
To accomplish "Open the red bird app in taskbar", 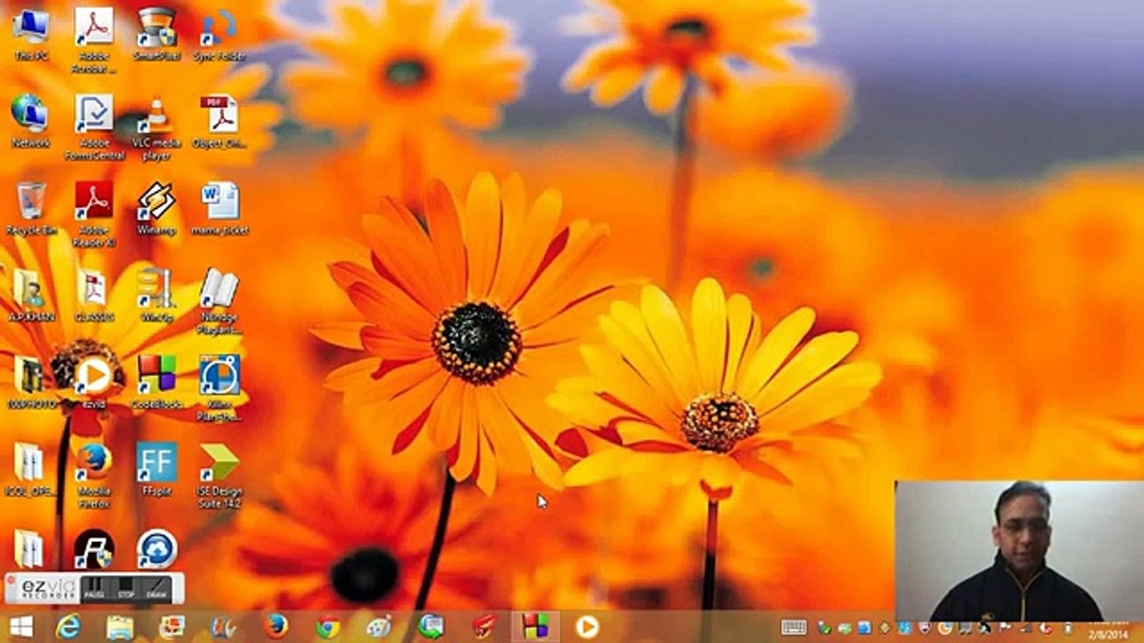I will pos(484,627).
